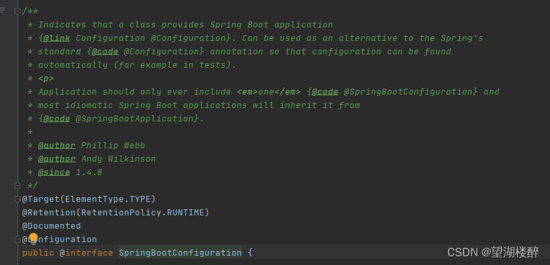Click the @interface keyword
Screen dimensions: 550x265
[x=87, y=253]
